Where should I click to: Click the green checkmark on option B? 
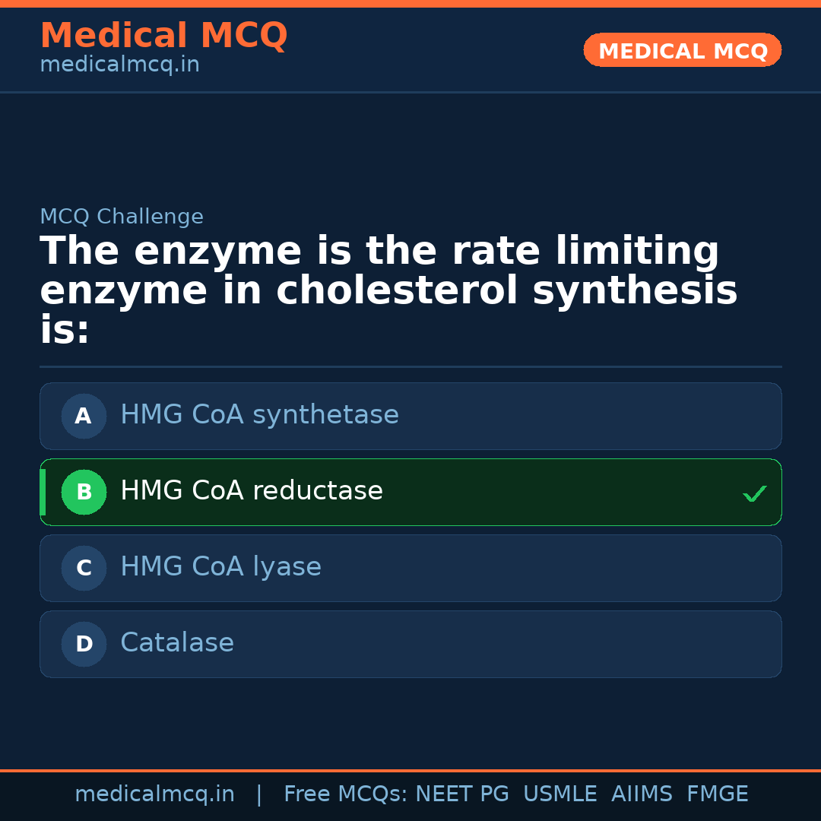point(754,494)
